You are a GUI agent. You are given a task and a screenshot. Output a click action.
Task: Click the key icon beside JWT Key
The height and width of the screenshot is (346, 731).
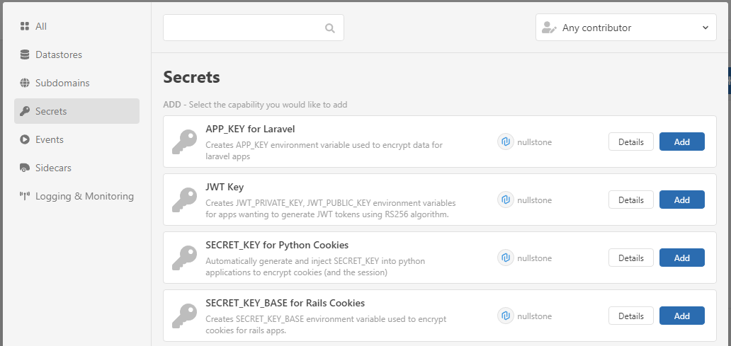click(x=185, y=200)
